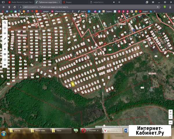Open the tab panel icon at top-left
Viewport: 174px width, 139px height.
point(3,2)
